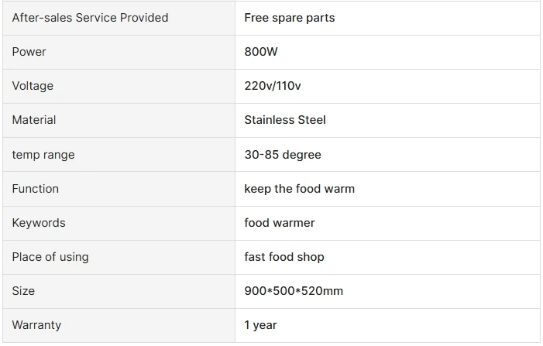Click the 'Material' row label
Viewport: 543px width, 346px height.
point(34,120)
